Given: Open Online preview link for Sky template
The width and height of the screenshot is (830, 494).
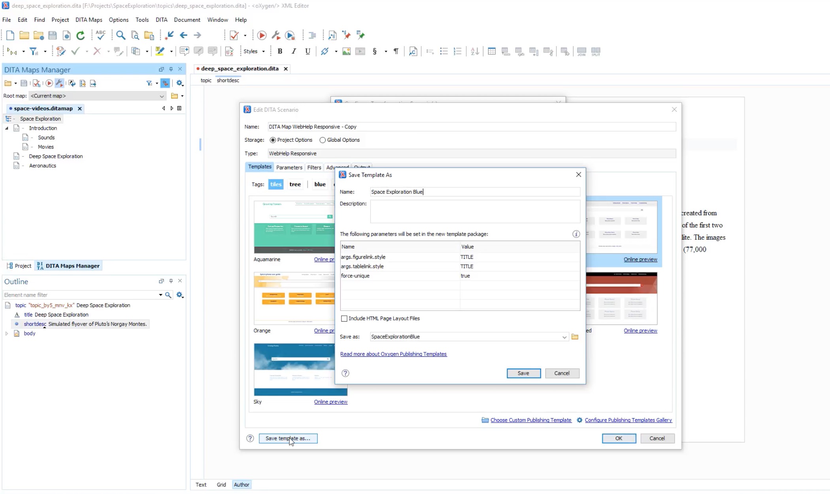Looking at the screenshot, I should coord(331,402).
